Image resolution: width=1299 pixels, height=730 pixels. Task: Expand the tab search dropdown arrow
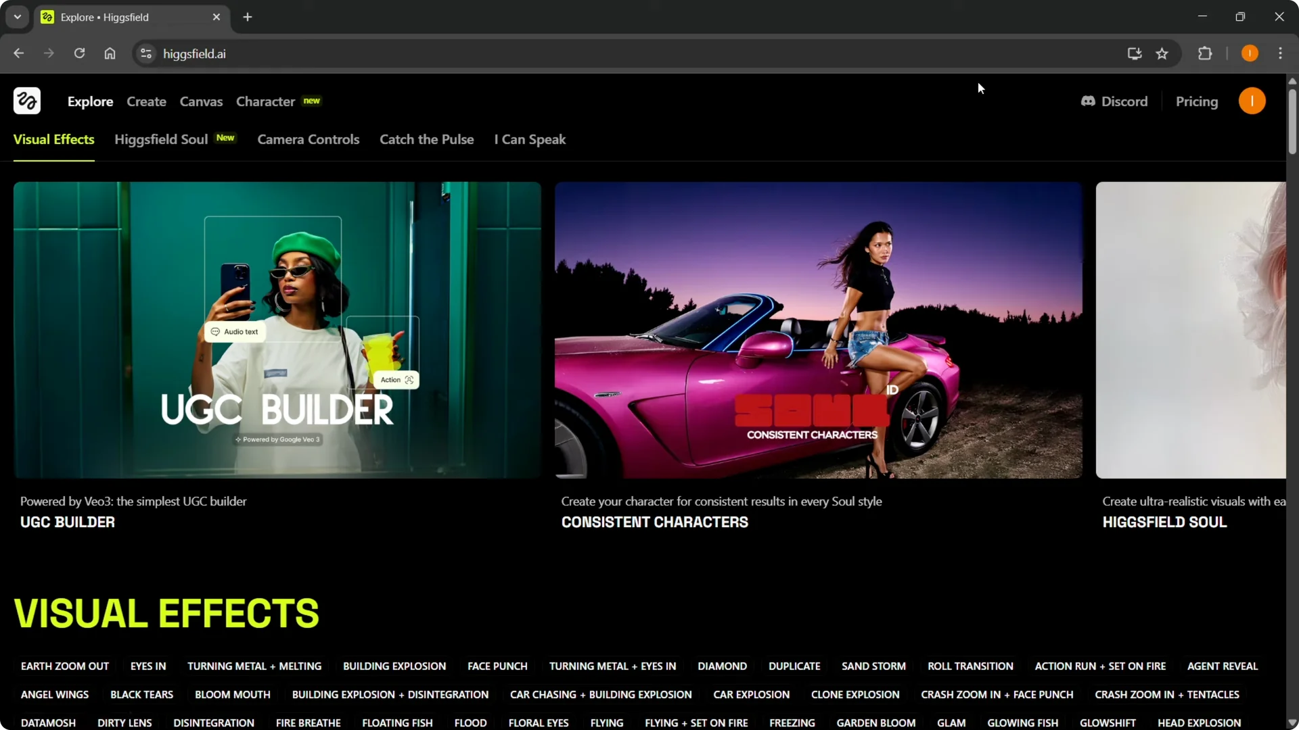(x=18, y=17)
